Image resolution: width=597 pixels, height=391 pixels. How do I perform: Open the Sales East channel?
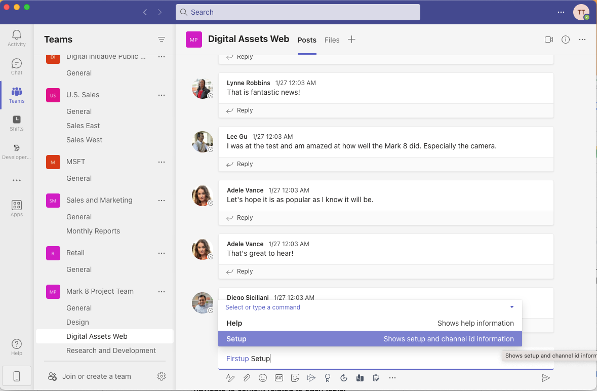83,126
